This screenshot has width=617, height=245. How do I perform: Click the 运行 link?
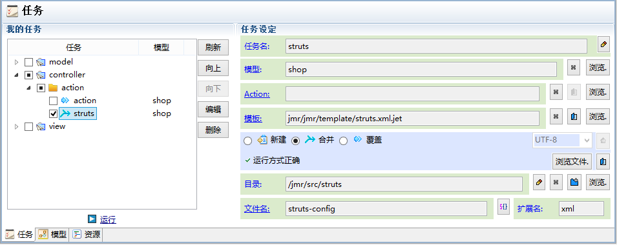(108, 219)
